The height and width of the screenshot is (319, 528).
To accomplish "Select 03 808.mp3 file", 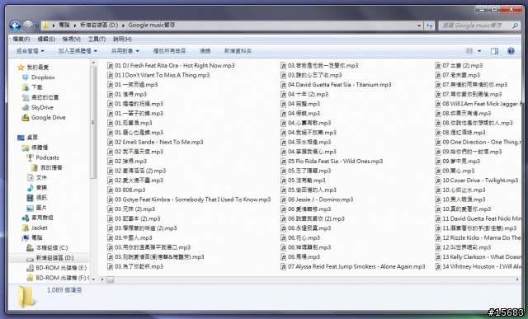I will [126, 190].
